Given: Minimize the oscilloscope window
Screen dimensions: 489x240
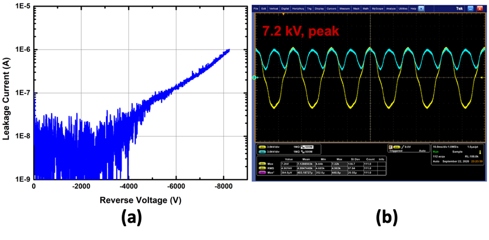Looking at the screenshot, I should (471, 8).
